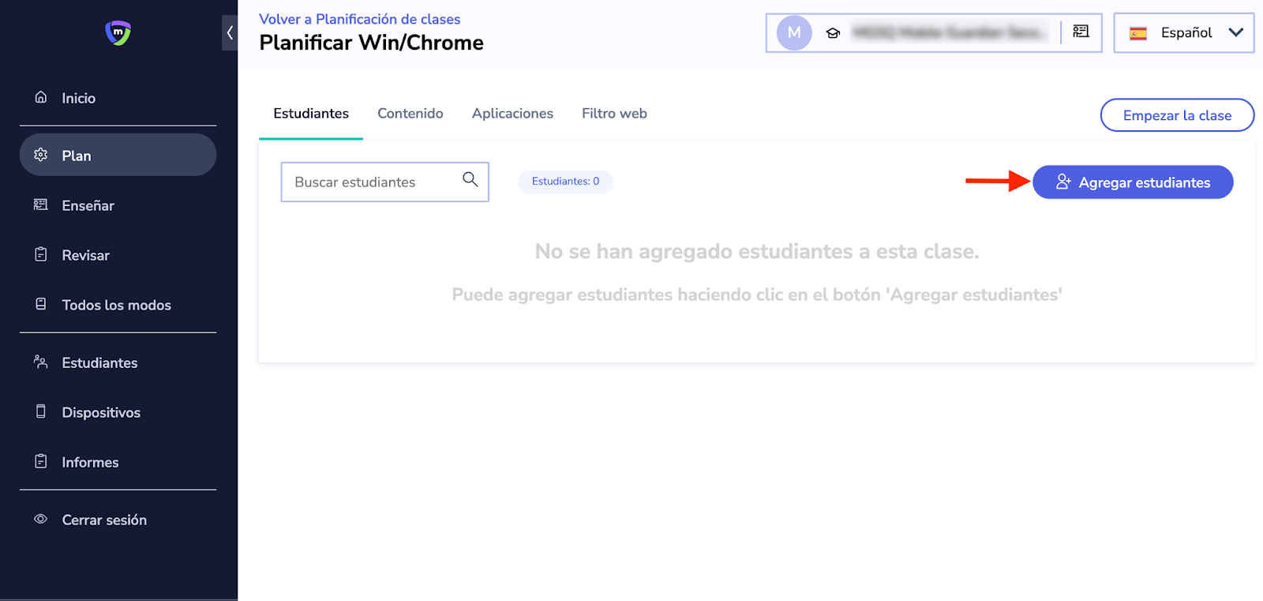Open Informes from the sidebar
Image resolution: width=1263 pixels, height=601 pixels.
coord(90,462)
